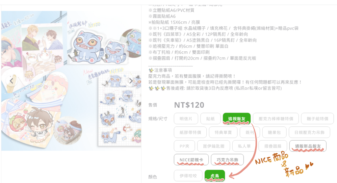Select the 壓克力棒棒糖特價 option
Screen dimensions: 337x183
(276, 119)
